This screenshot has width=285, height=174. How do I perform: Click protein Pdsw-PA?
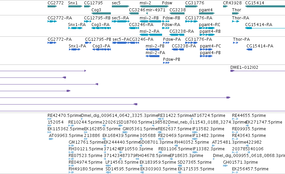pyautogui.click(x=166, y=43)
